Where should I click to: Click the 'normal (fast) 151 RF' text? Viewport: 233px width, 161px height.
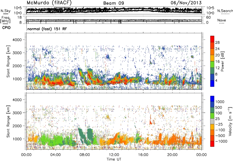pos(47,29)
